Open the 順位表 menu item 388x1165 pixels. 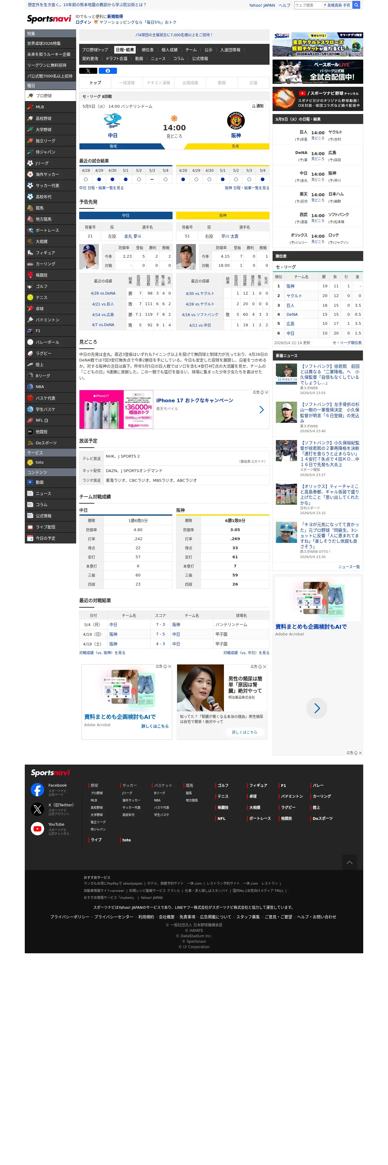148,50
